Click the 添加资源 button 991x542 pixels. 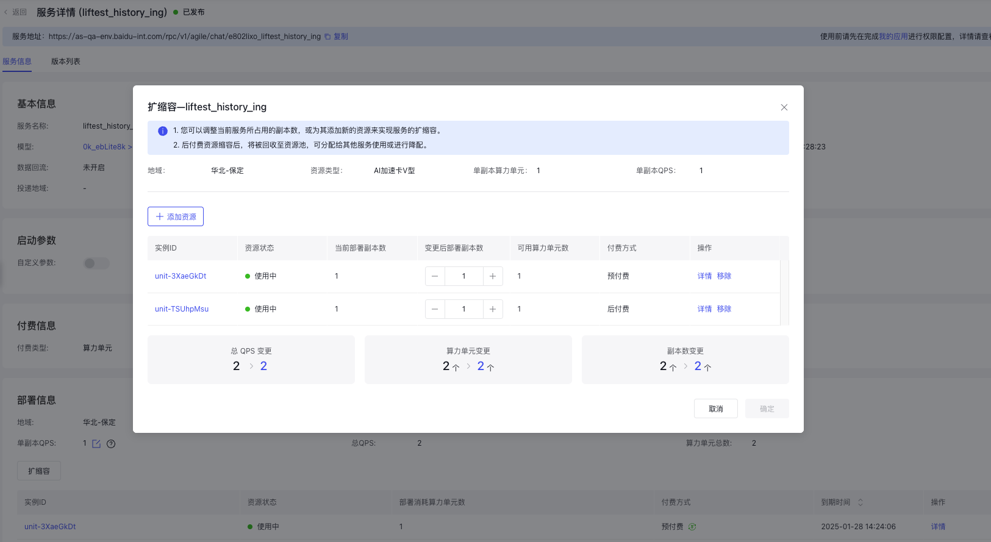176,216
